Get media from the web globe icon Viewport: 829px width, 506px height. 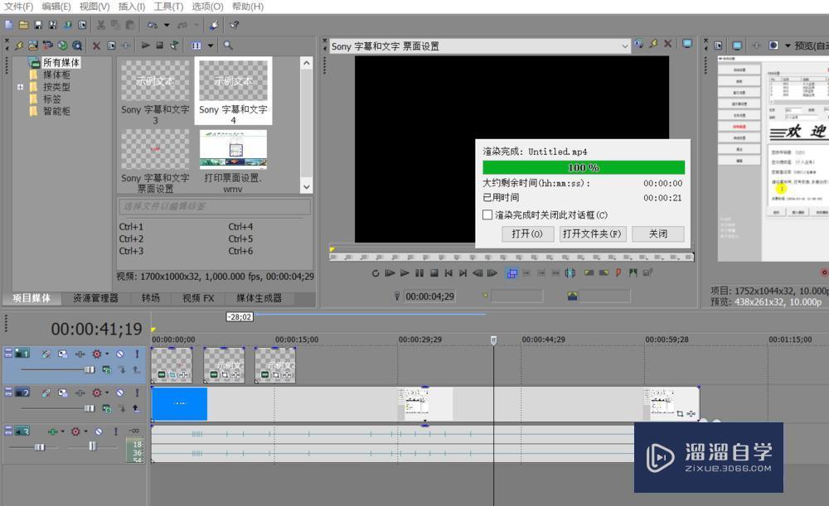point(62,46)
